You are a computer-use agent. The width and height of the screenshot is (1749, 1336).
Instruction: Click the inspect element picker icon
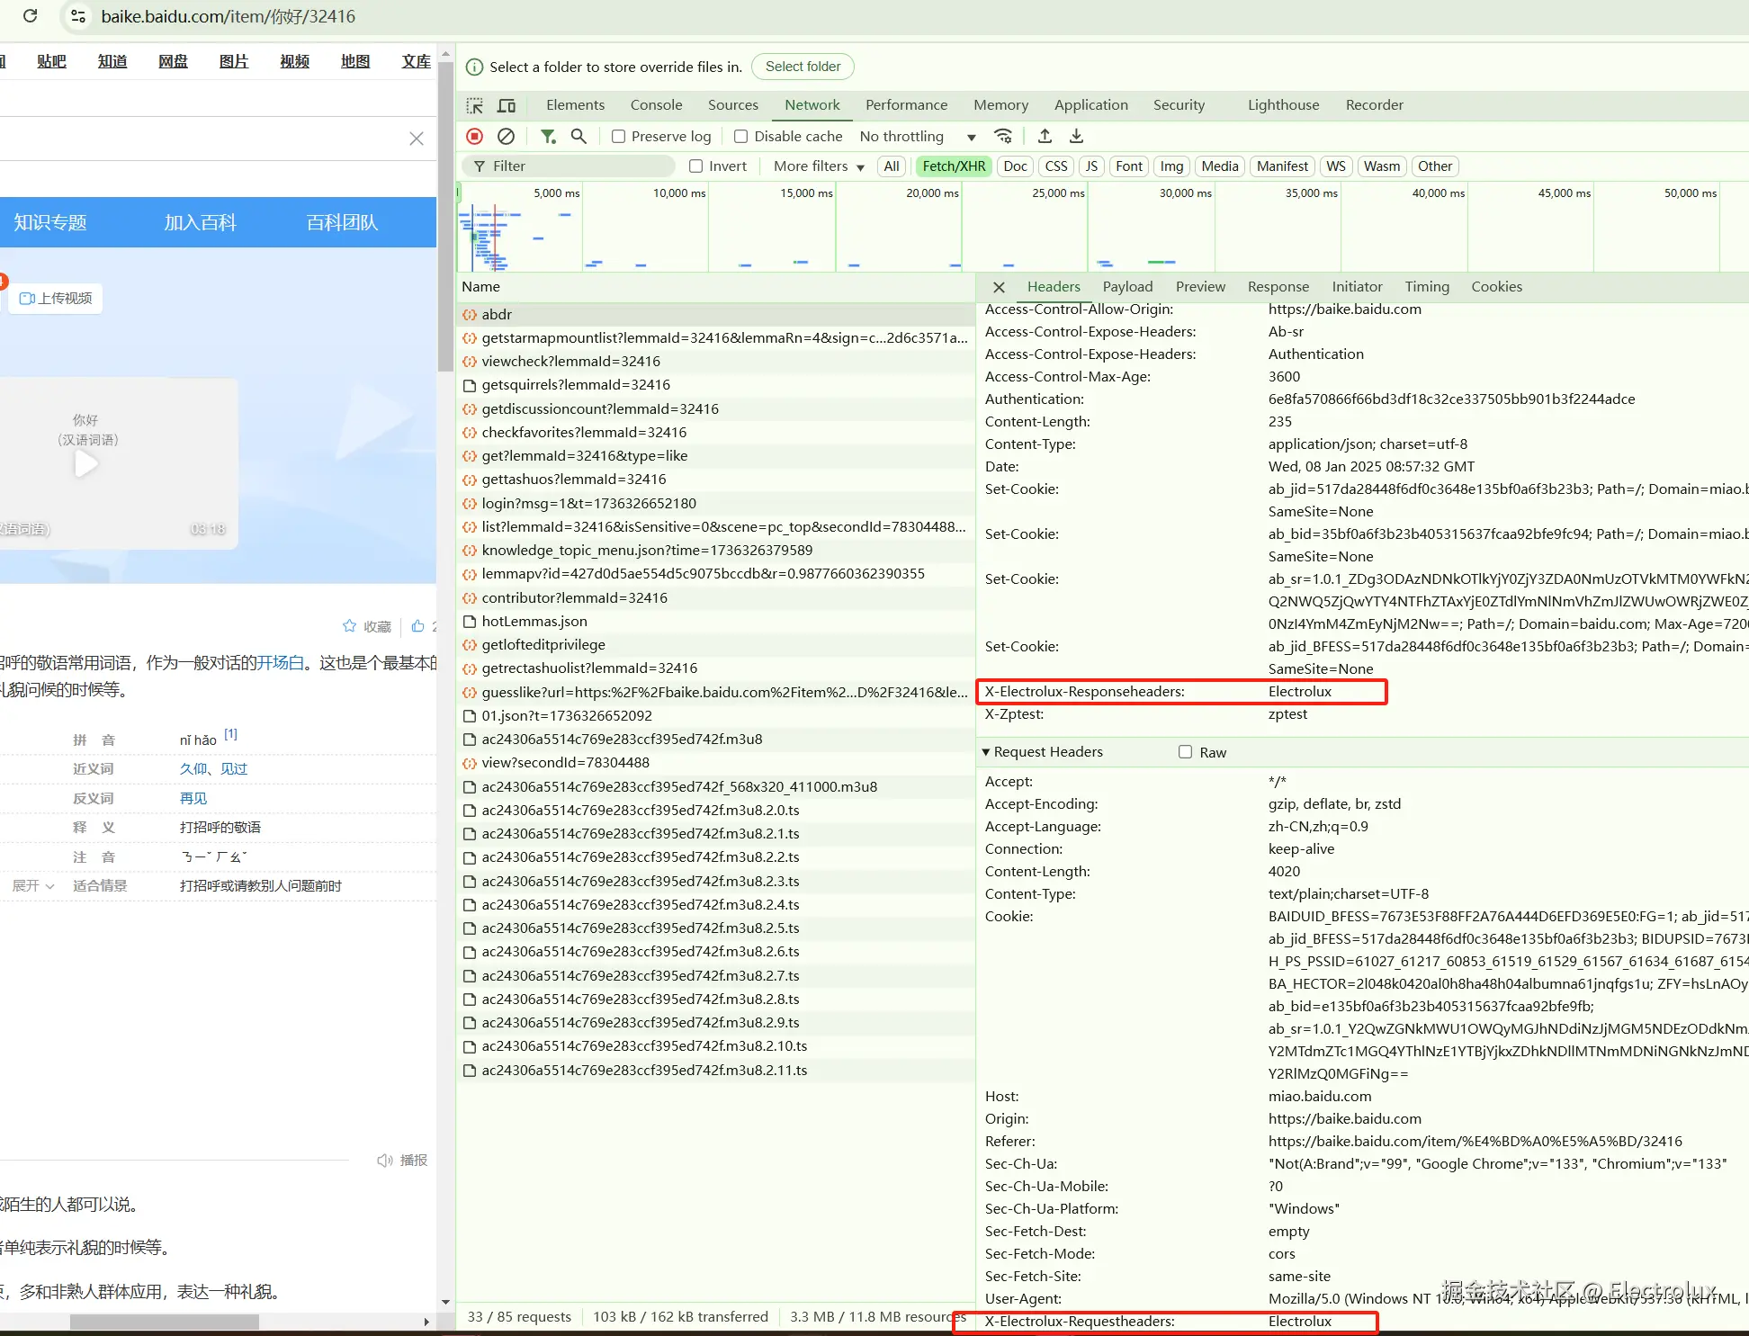tap(475, 105)
